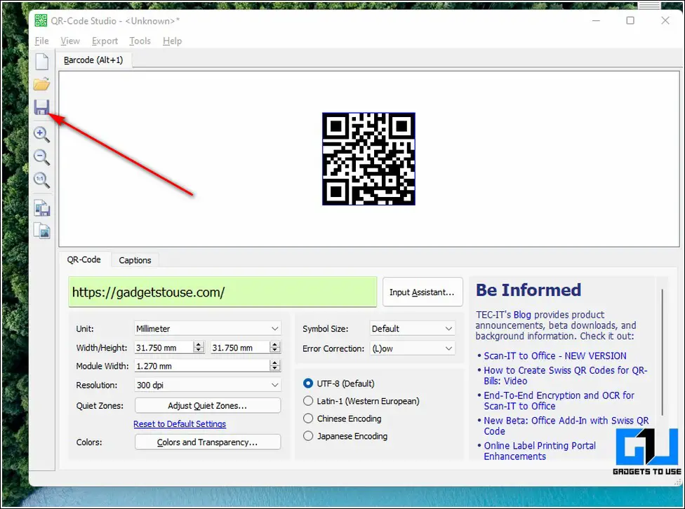
Task: Open a file with the folder icon
Action: pos(42,84)
